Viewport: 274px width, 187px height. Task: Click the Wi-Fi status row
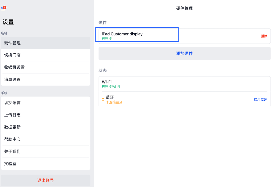pyautogui.click(x=184, y=84)
